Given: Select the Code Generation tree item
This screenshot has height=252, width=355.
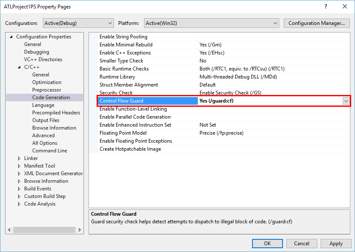Looking at the screenshot, I should point(51,98).
